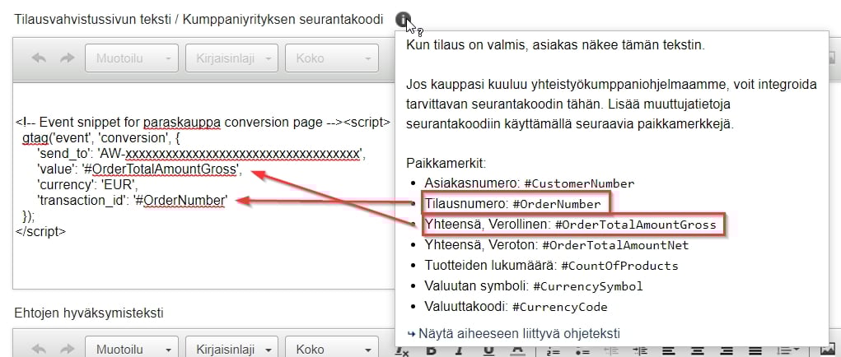Open the text color picker icon
Image resolution: width=841 pixels, height=357 pixels.
click(x=517, y=351)
